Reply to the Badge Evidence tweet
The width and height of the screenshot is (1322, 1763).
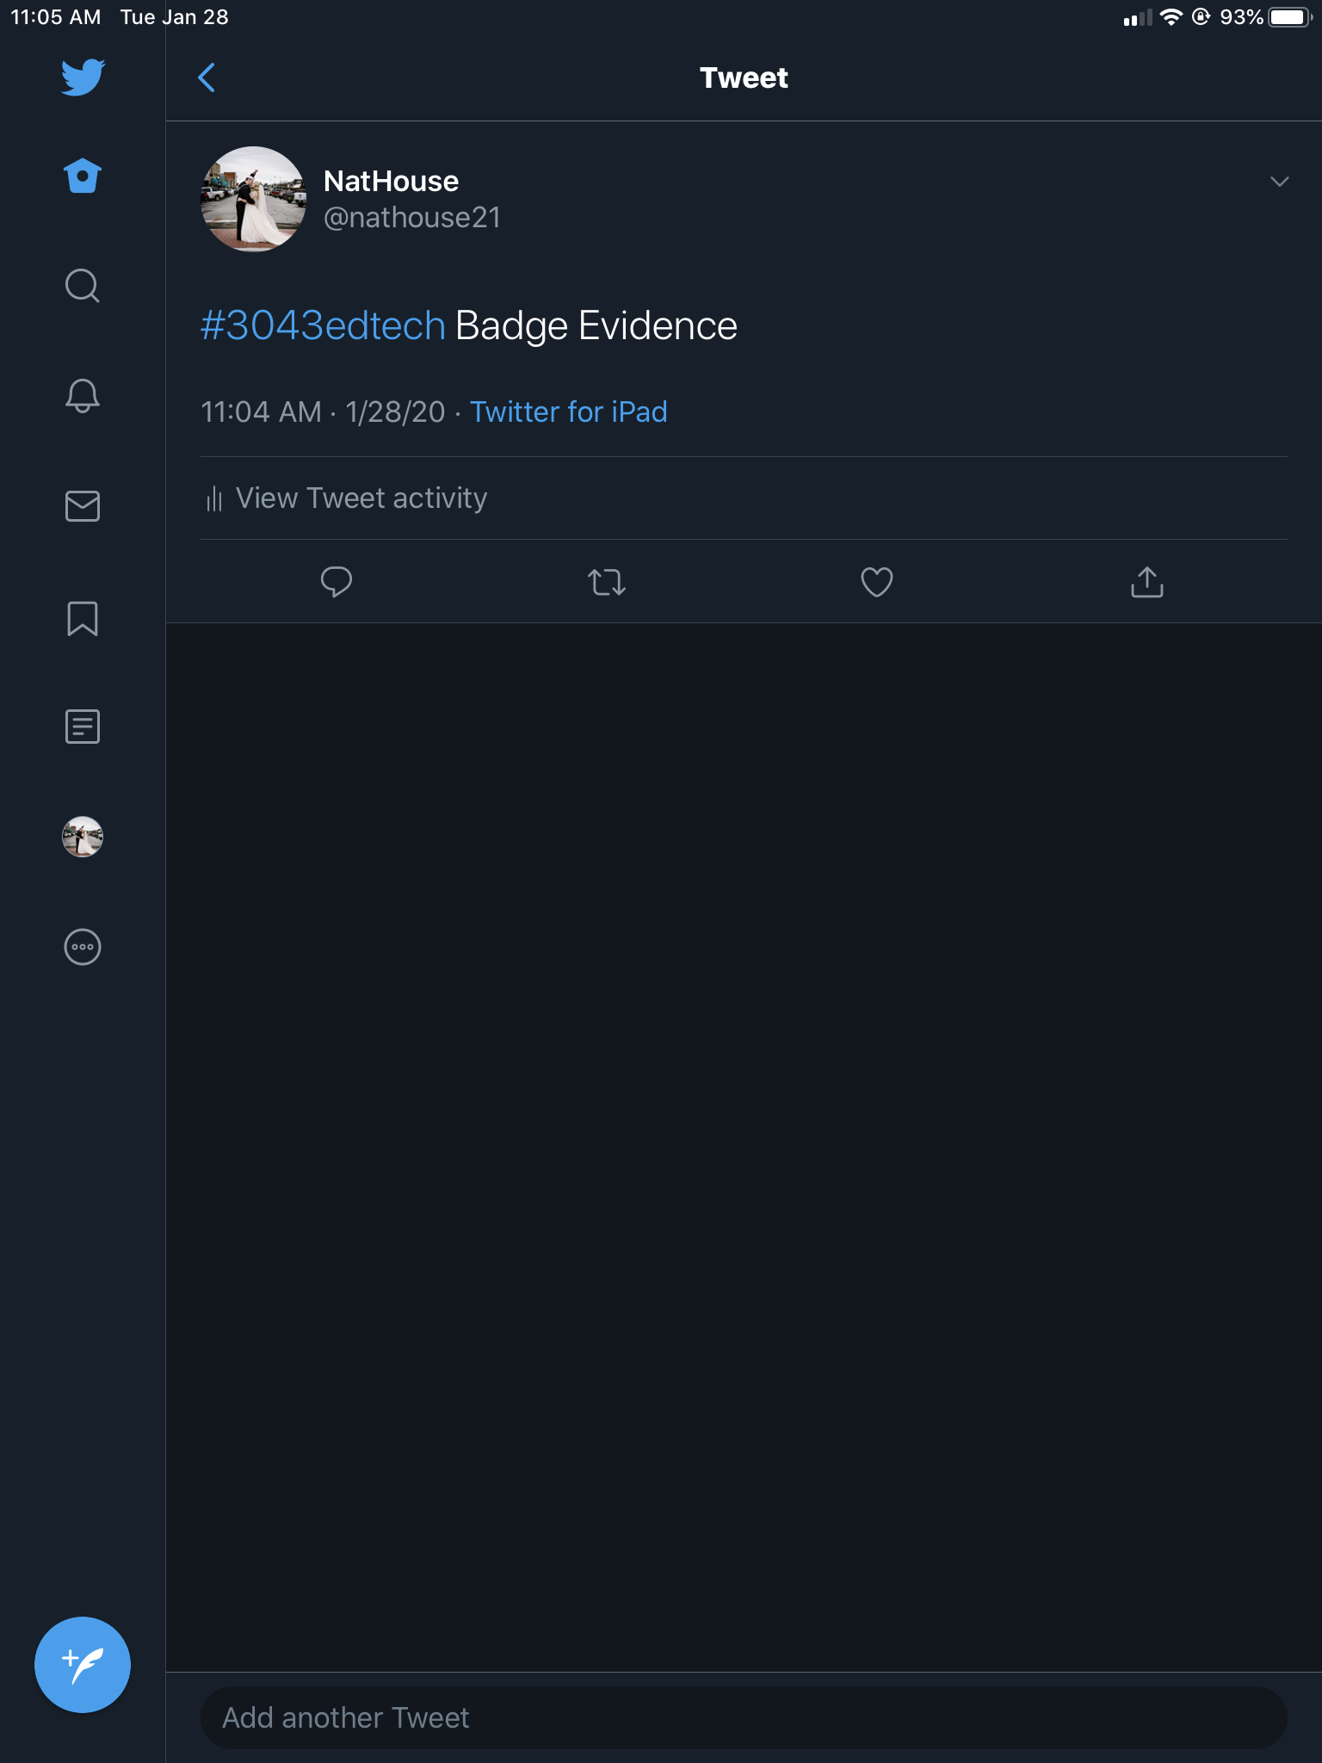pyautogui.click(x=337, y=582)
